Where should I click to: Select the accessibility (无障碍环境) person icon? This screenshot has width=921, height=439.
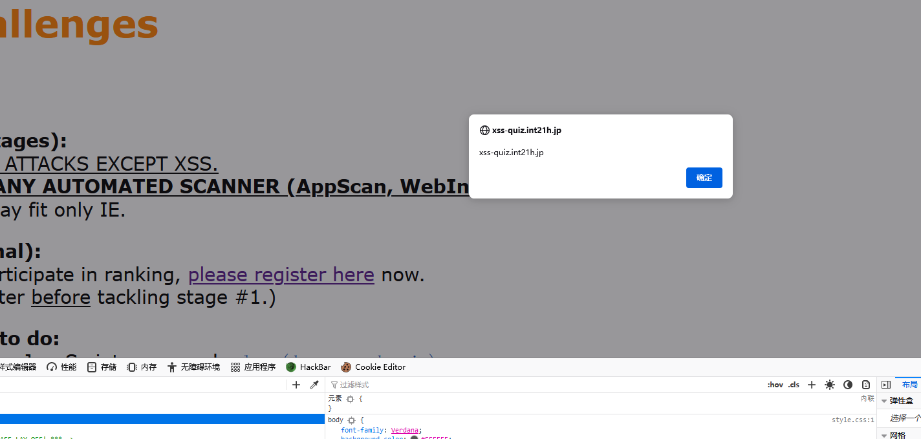click(171, 367)
